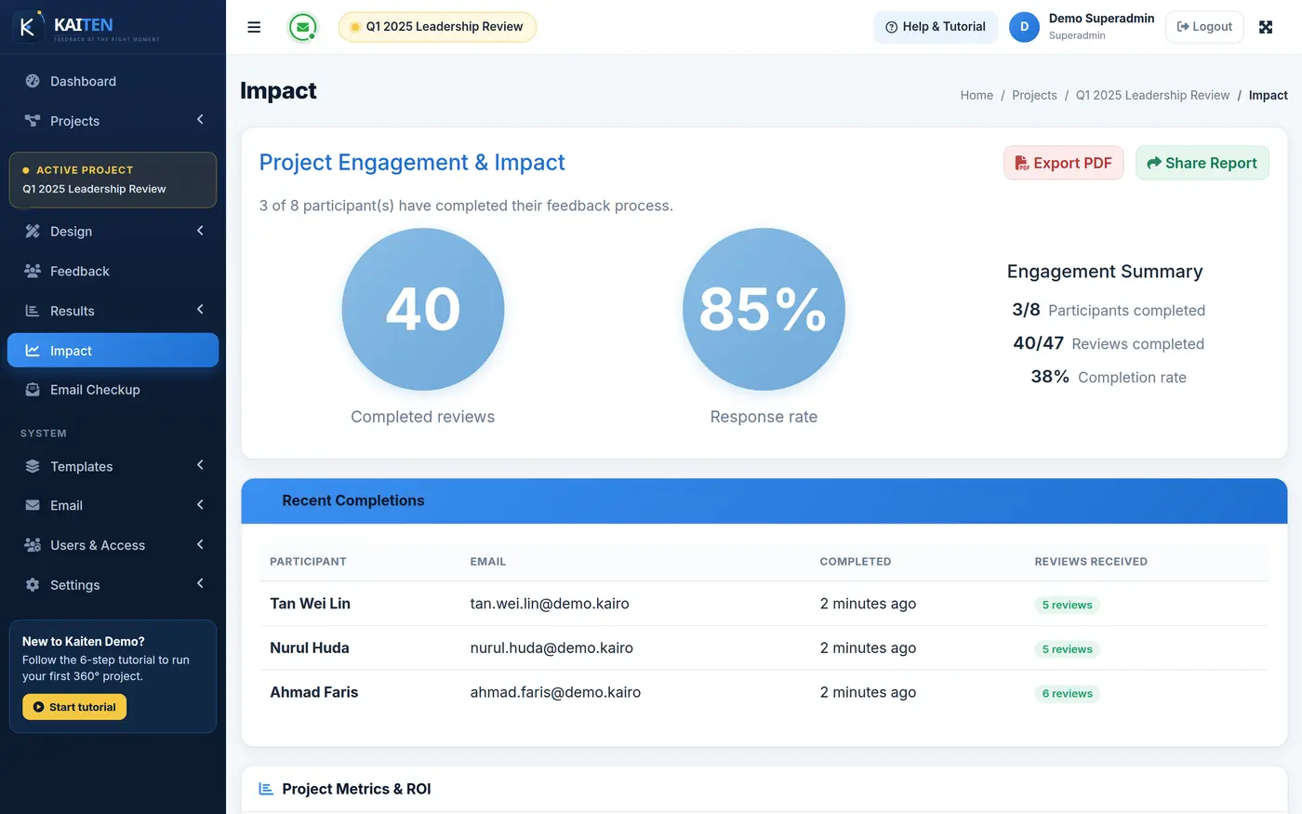Click the Design tools icon in the sidebar
Image resolution: width=1302 pixels, height=814 pixels.
click(33, 231)
